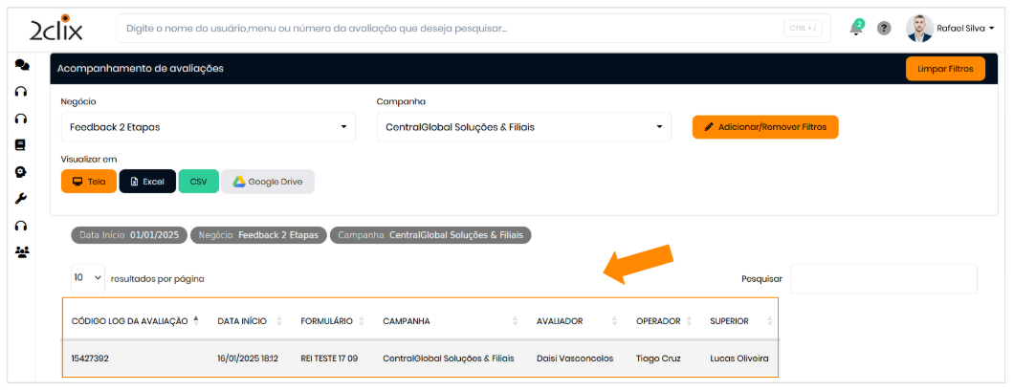This screenshot has width=1014, height=391.
Task: Export results with the Excel button
Action: point(147,182)
